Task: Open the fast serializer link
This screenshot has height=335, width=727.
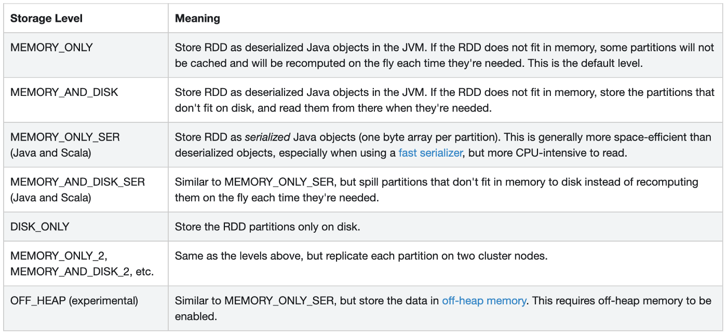Action: point(430,153)
